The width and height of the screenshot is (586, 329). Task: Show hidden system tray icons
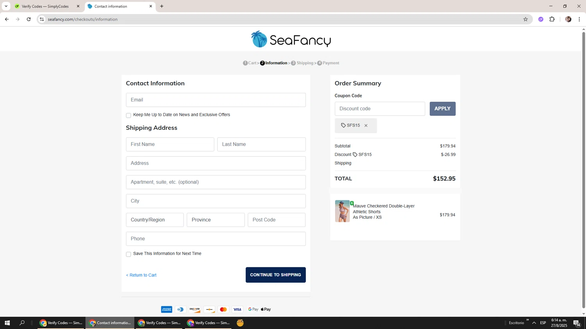534,323
